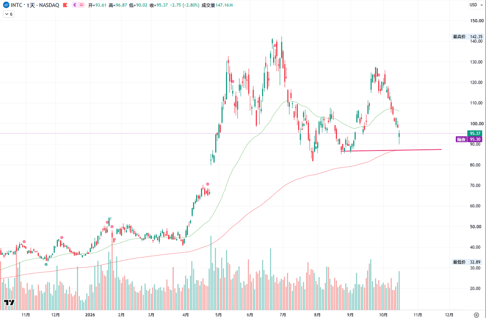Click the 150.00 price axis label
This screenshot has height=318, width=486.
pos(476,21)
